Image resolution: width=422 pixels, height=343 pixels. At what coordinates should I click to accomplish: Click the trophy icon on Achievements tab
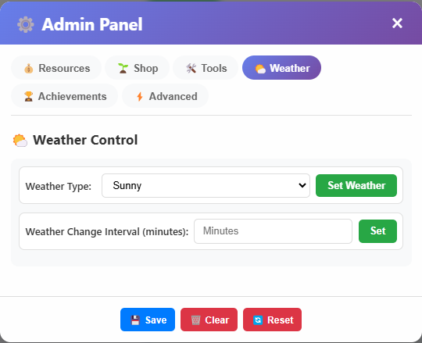point(29,96)
